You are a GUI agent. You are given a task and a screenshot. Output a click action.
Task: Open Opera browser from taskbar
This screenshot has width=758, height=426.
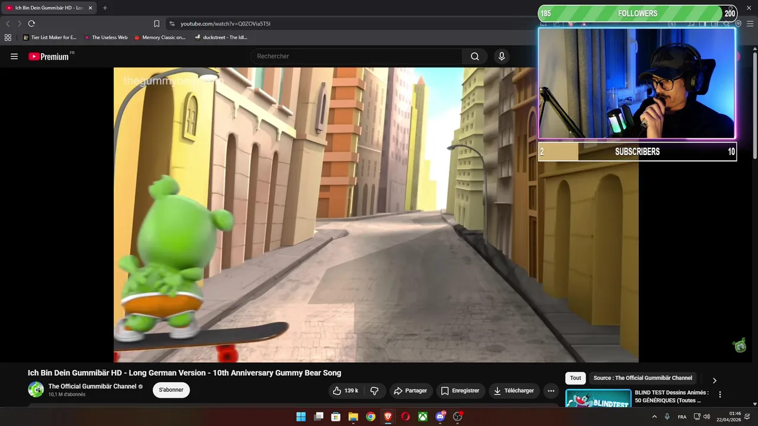[x=406, y=417]
